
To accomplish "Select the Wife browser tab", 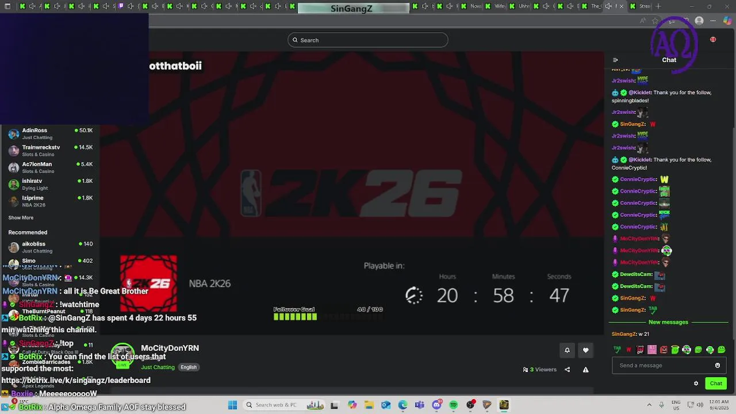I will pyautogui.click(x=496, y=6).
